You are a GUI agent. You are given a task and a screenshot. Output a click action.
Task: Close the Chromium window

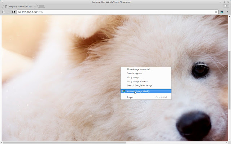(228, 2)
